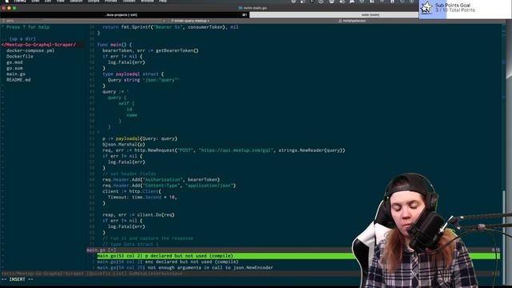Click the 'return fmt.Sprintf' line
512x288 pixels.
pos(170,27)
